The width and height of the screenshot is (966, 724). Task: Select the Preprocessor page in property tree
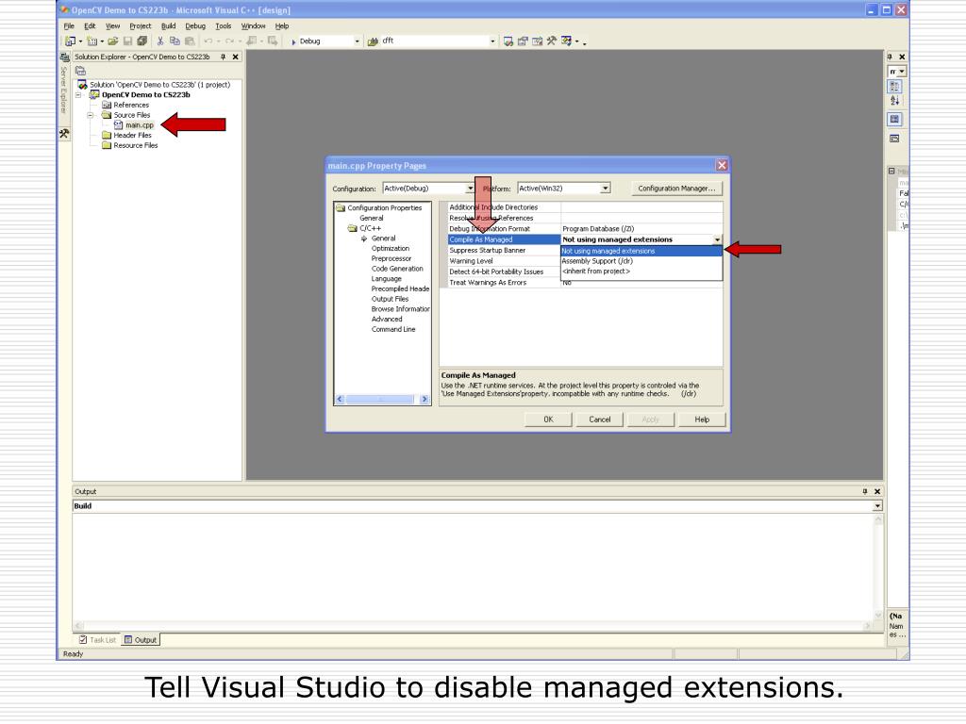(391, 258)
